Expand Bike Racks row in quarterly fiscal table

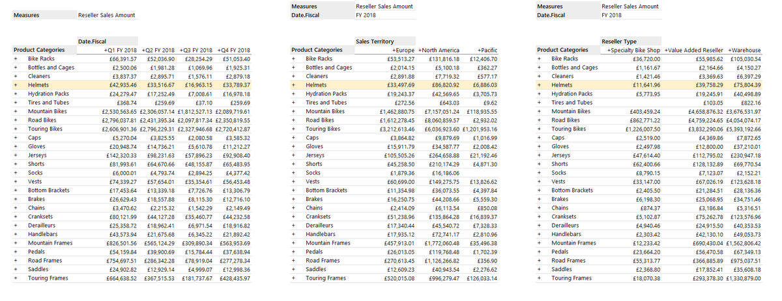tap(15, 59)
